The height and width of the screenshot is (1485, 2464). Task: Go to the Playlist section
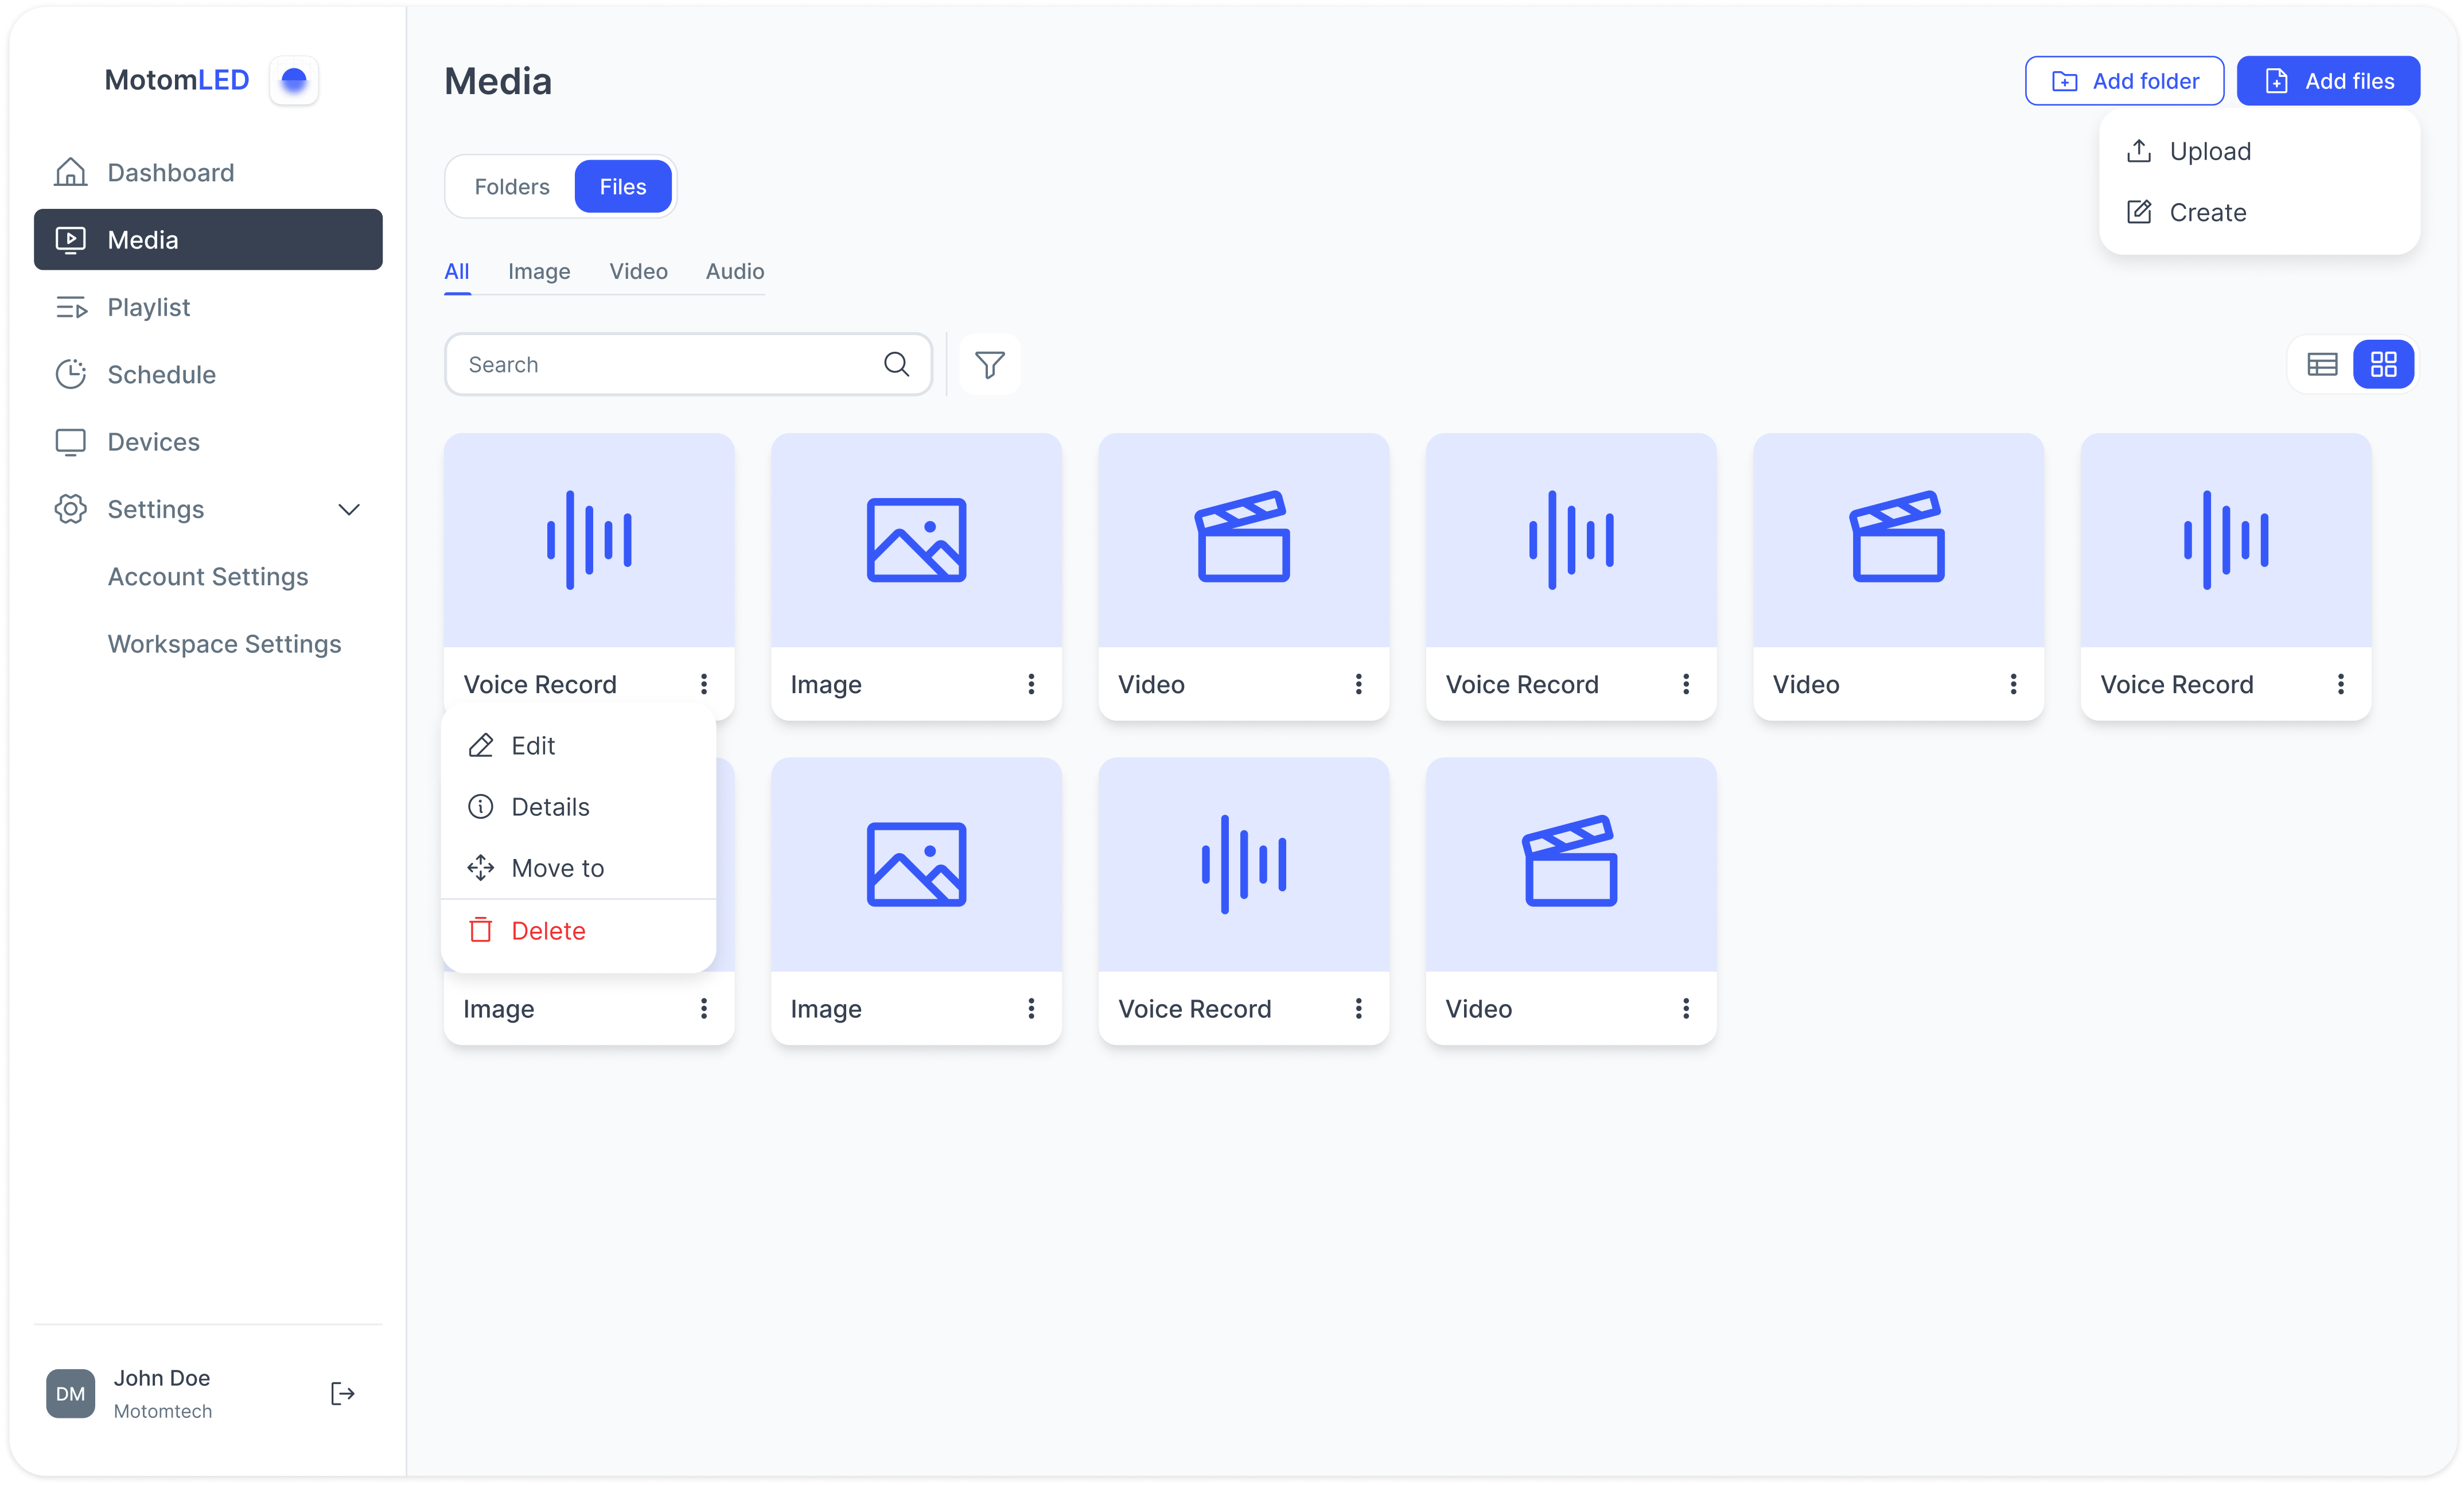[x=208, y=307]
